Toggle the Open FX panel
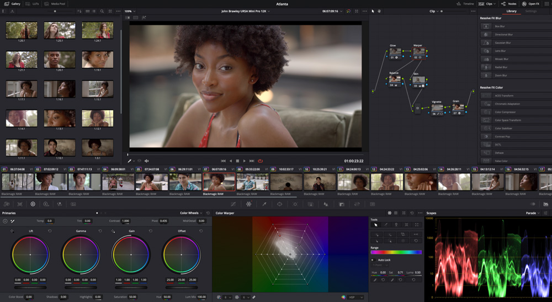This screenshot has width=552, height=302. coord(530,3)
